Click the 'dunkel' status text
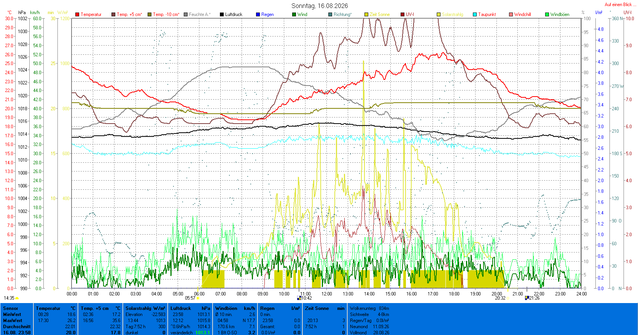Screen dimensions: 638x335 click(132, 333)
